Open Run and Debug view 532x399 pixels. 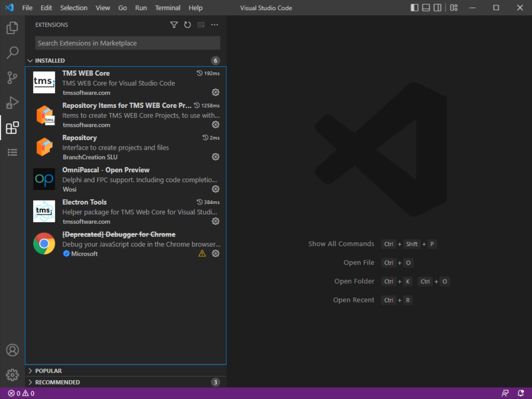tap(12, 103)
